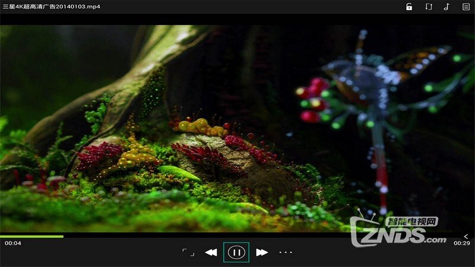Pause the video playback
Screen dimensions: 475x267
click(236, 252)
